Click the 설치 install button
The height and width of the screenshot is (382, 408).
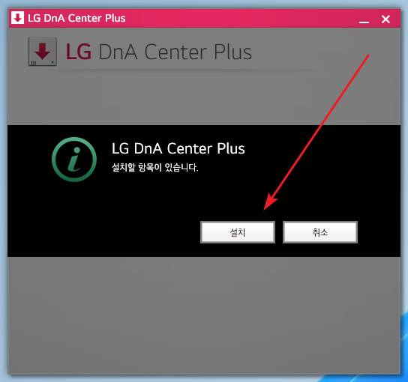[x=238, y=232]
